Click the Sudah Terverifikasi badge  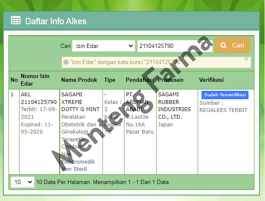225,95
